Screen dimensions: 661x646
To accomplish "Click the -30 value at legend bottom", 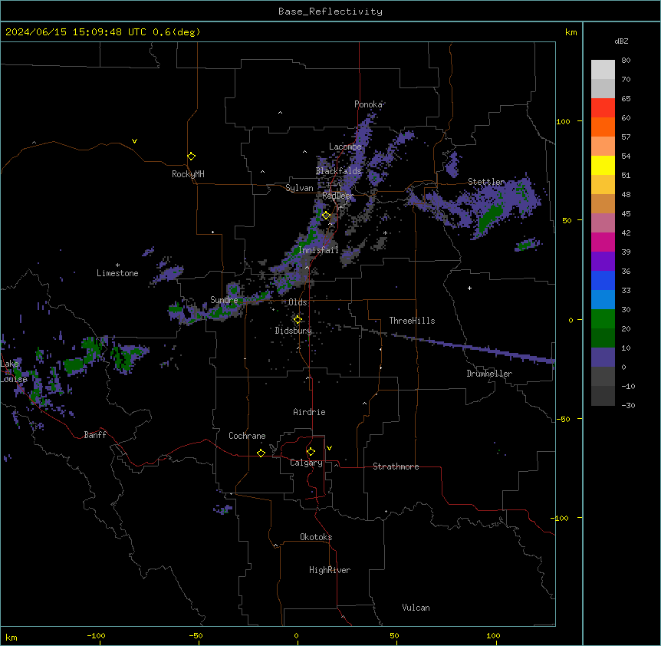I will pyautogui.click(x=628, y=405).
